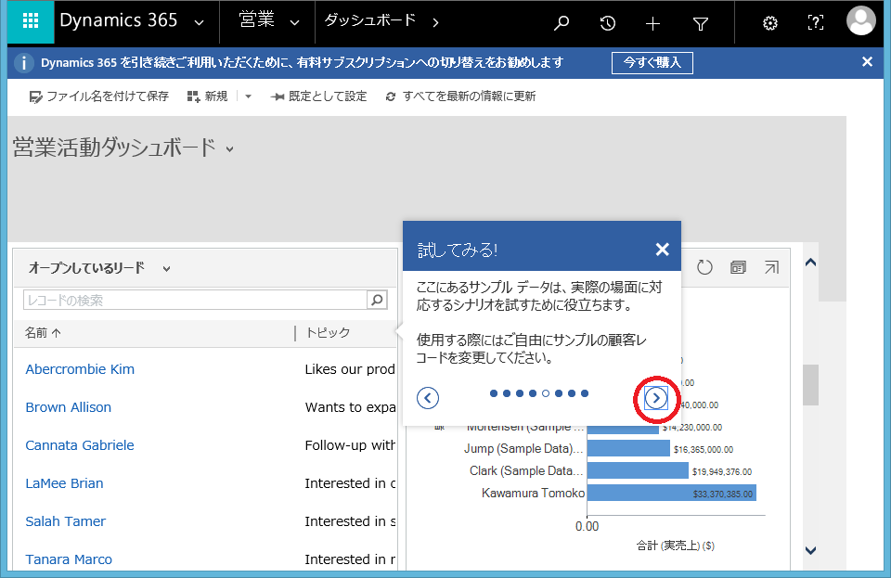
Task: Expand the dropdown arrow next to 新規
Action: pyautogui.click(x=248, y=96)
